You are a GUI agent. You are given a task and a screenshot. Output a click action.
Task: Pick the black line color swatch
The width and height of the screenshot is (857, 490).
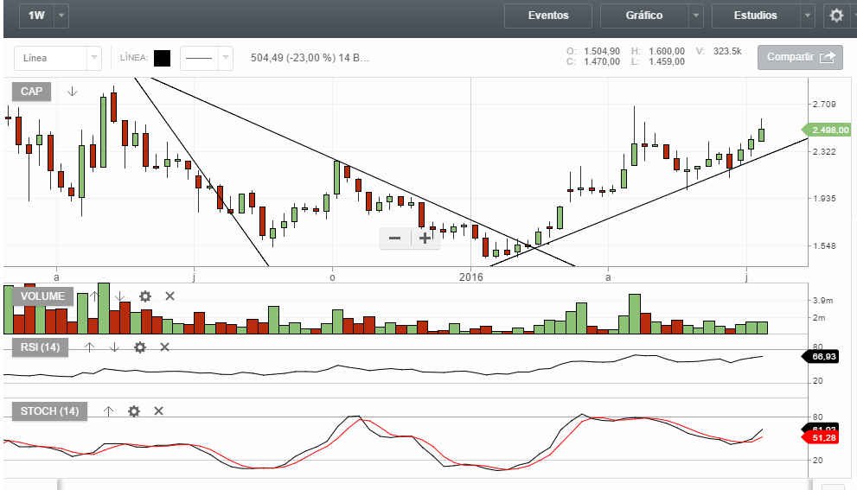point(162,58)
